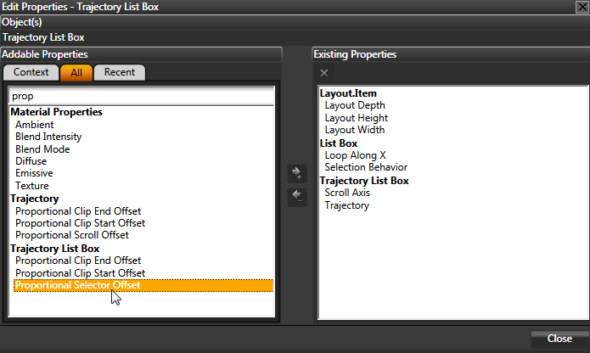Close the Edit Properties dialog via title X
590x353 pixels.
pyautogui.click(x=582, y=7)
